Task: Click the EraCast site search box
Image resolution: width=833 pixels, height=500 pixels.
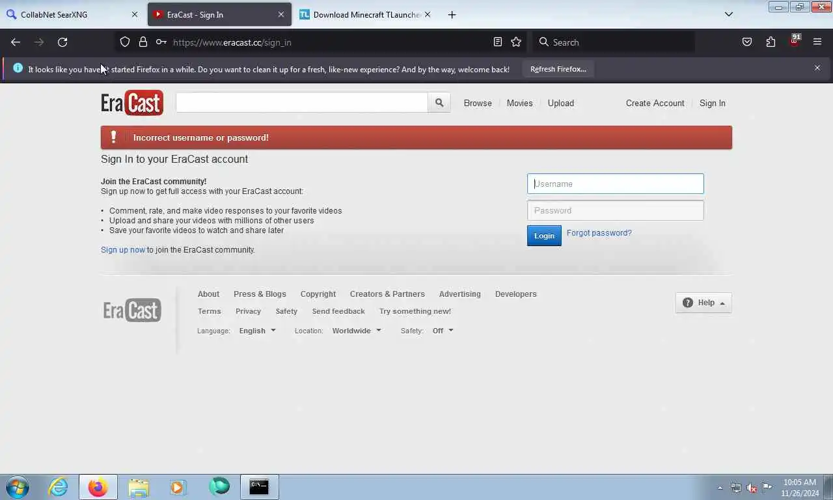Action: pos(301,102)
